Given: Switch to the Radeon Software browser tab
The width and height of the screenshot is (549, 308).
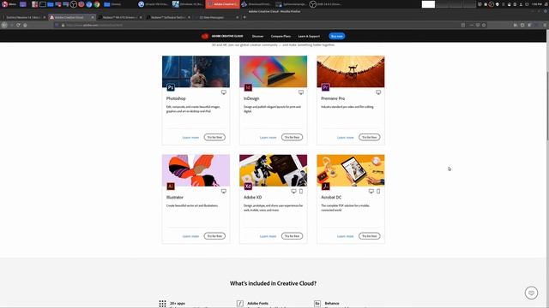Looking at the screenshot, I should pyautogui.click(x=167, y=17).
